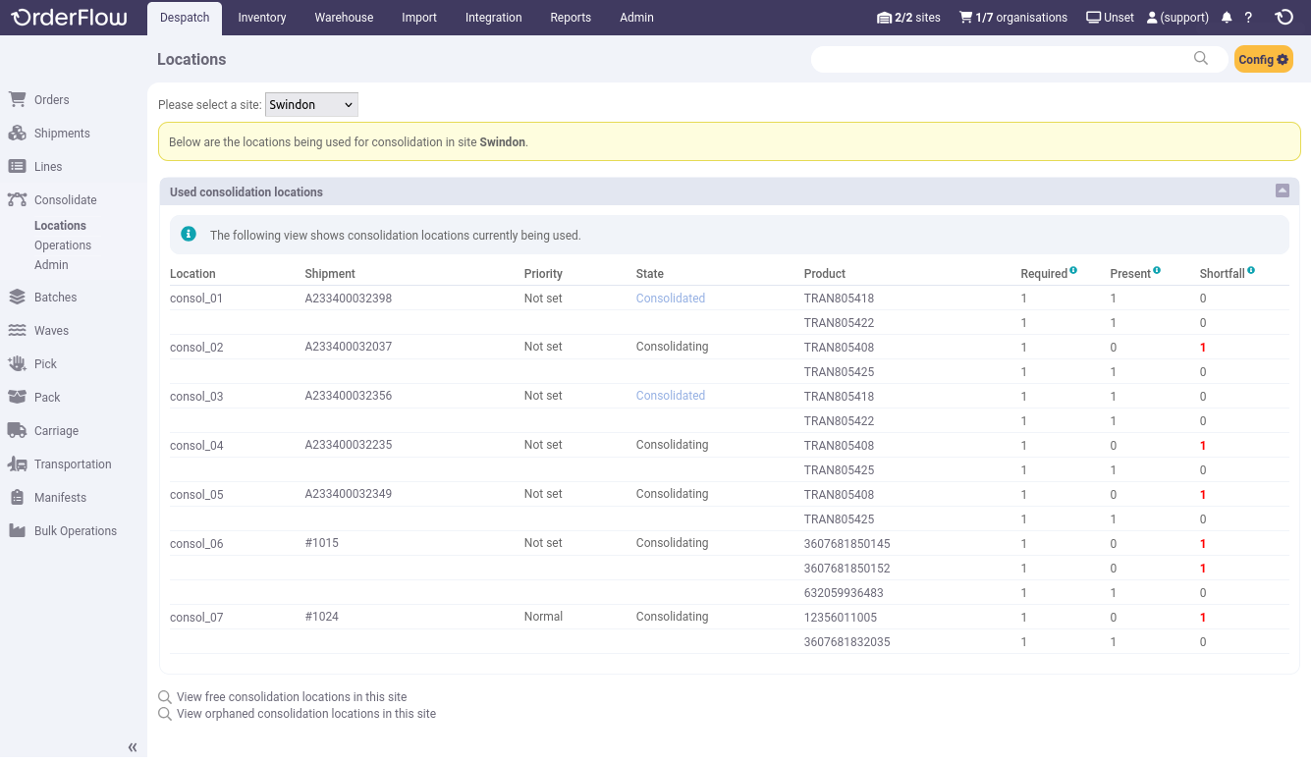Click Consolidated state link for consol_01
This screenshot has height=763, width=1311.
point(671,298)
